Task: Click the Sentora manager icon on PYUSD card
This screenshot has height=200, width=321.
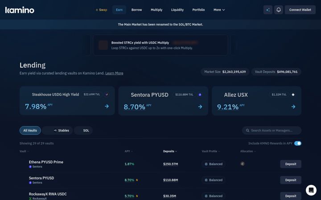Action: [x=200, y=95]
